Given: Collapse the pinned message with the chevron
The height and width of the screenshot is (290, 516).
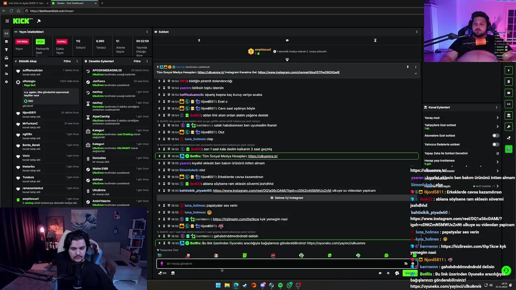Looking at the screenshot, I should coord(416,73).
